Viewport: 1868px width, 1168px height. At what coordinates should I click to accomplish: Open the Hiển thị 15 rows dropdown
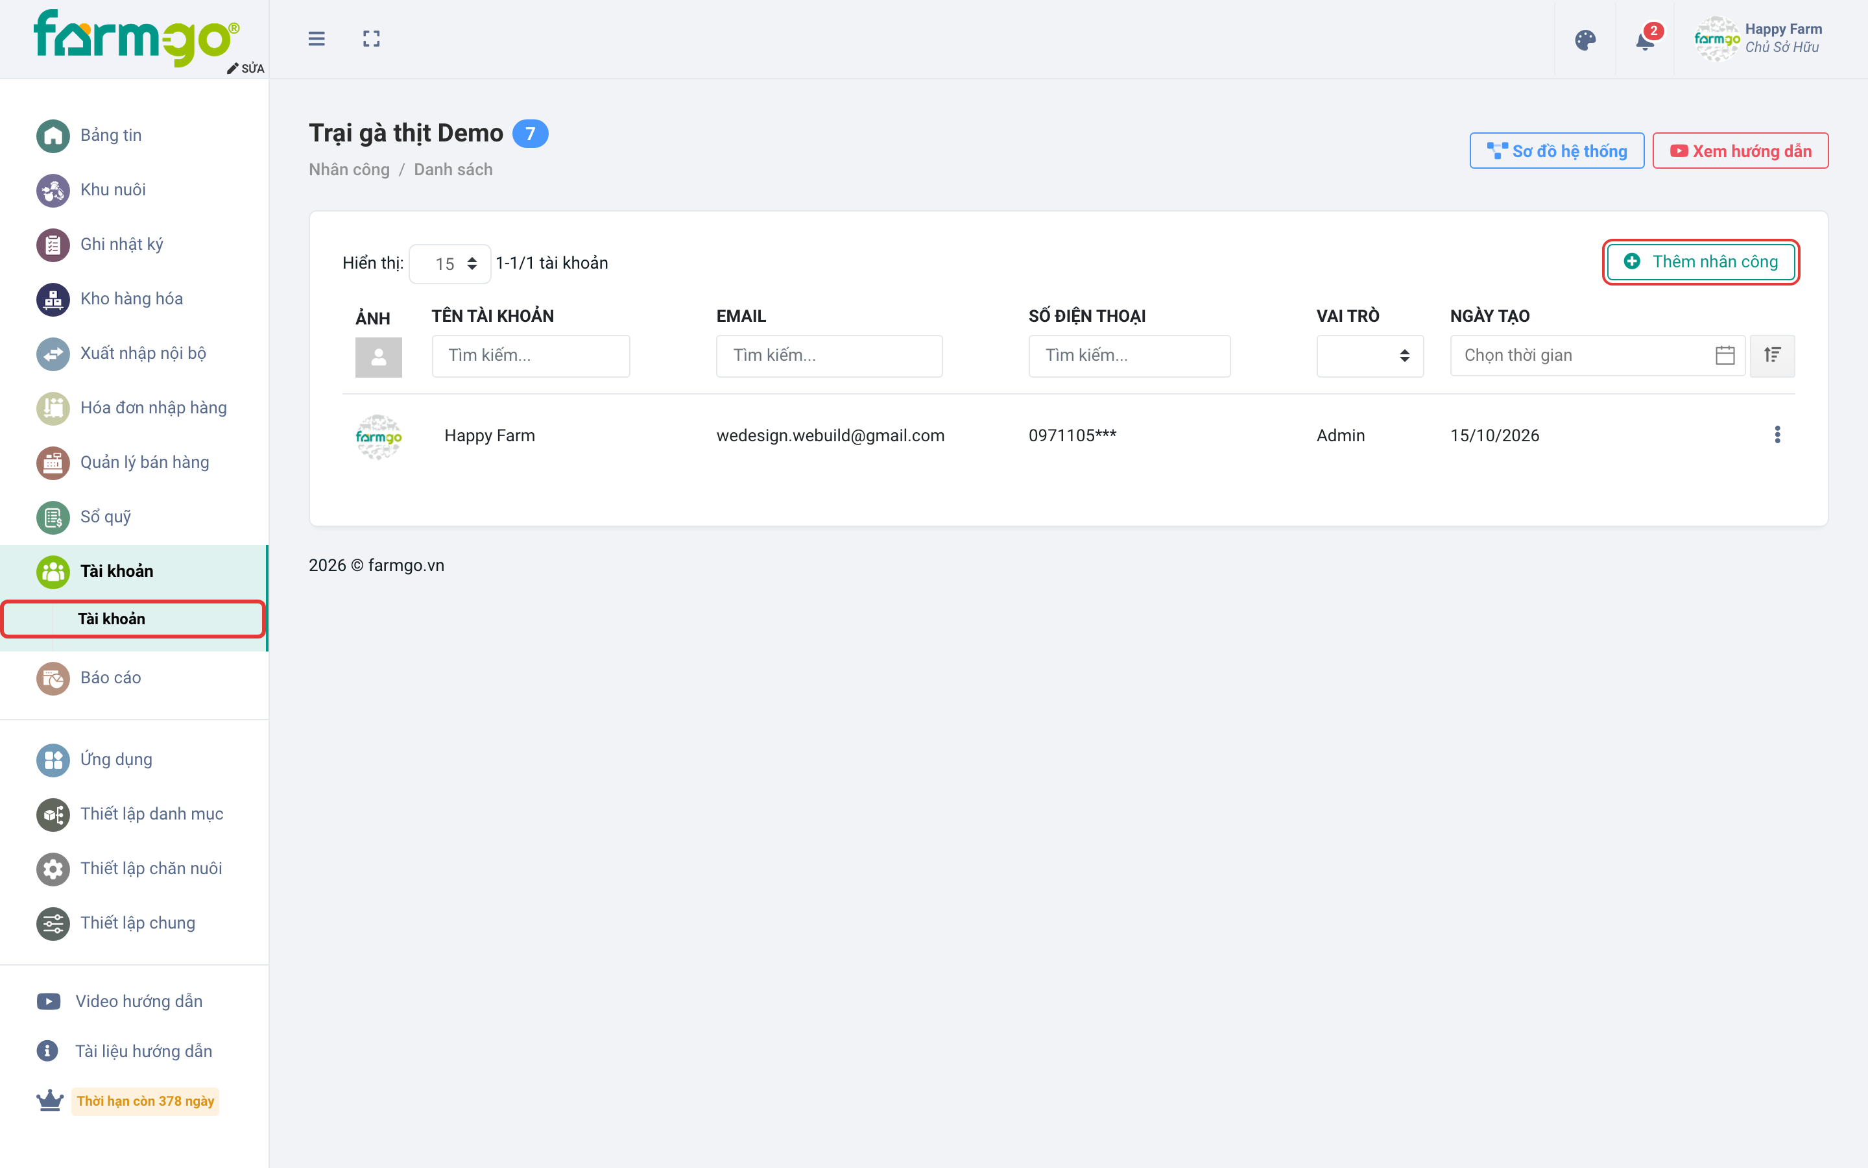(450, 264)
